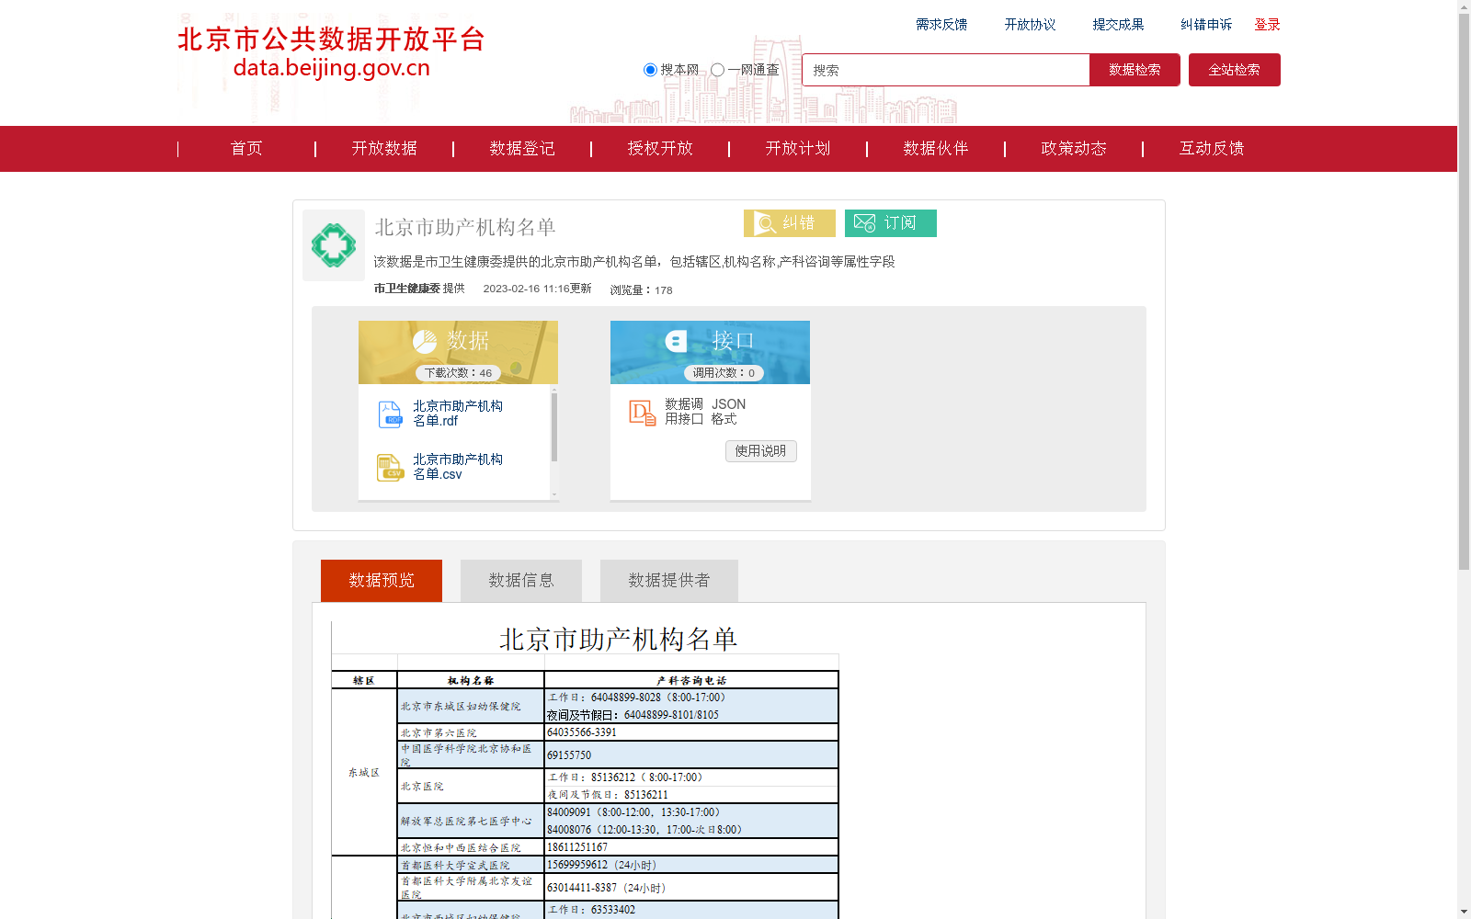Screen dimensions: 1471x919
Task: Open the 互动反馈 menu item
Action: 1212,149
